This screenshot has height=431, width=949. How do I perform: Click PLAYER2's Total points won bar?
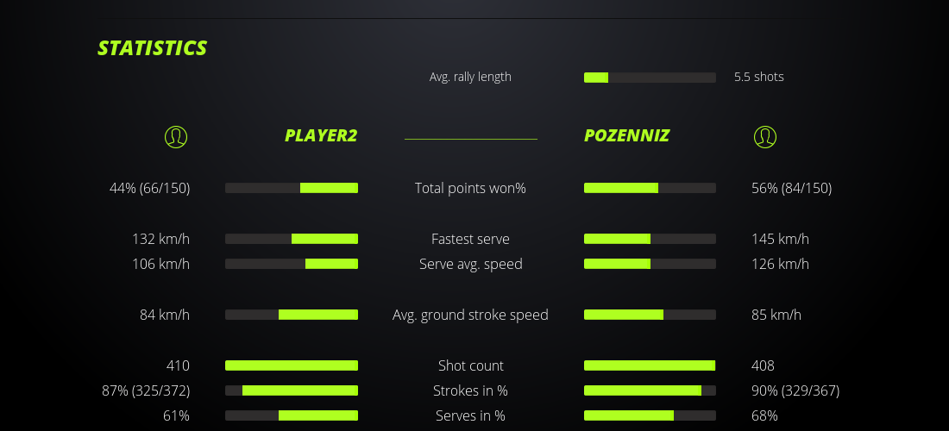tap(292, 188)
